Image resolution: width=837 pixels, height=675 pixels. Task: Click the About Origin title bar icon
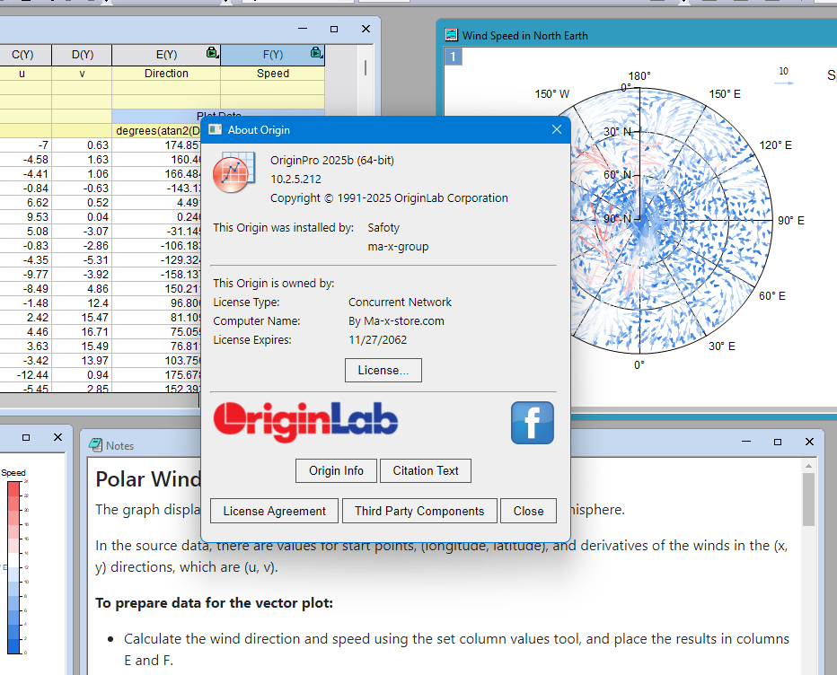(x=216, y=129)
